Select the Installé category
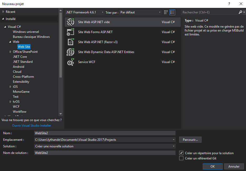 [x=10, y=19]
